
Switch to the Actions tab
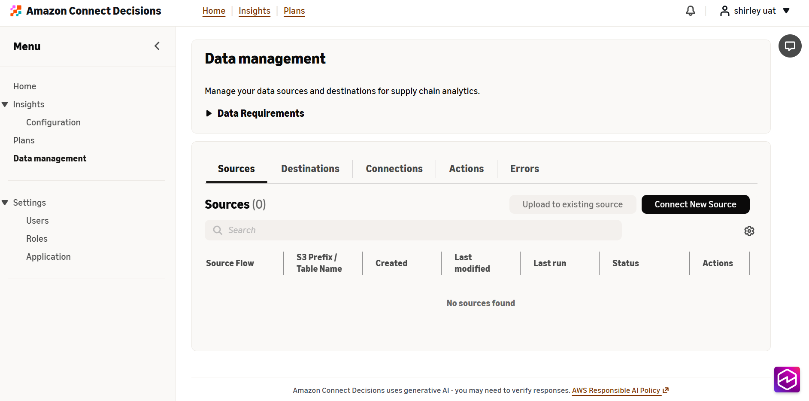click(467, 169)
